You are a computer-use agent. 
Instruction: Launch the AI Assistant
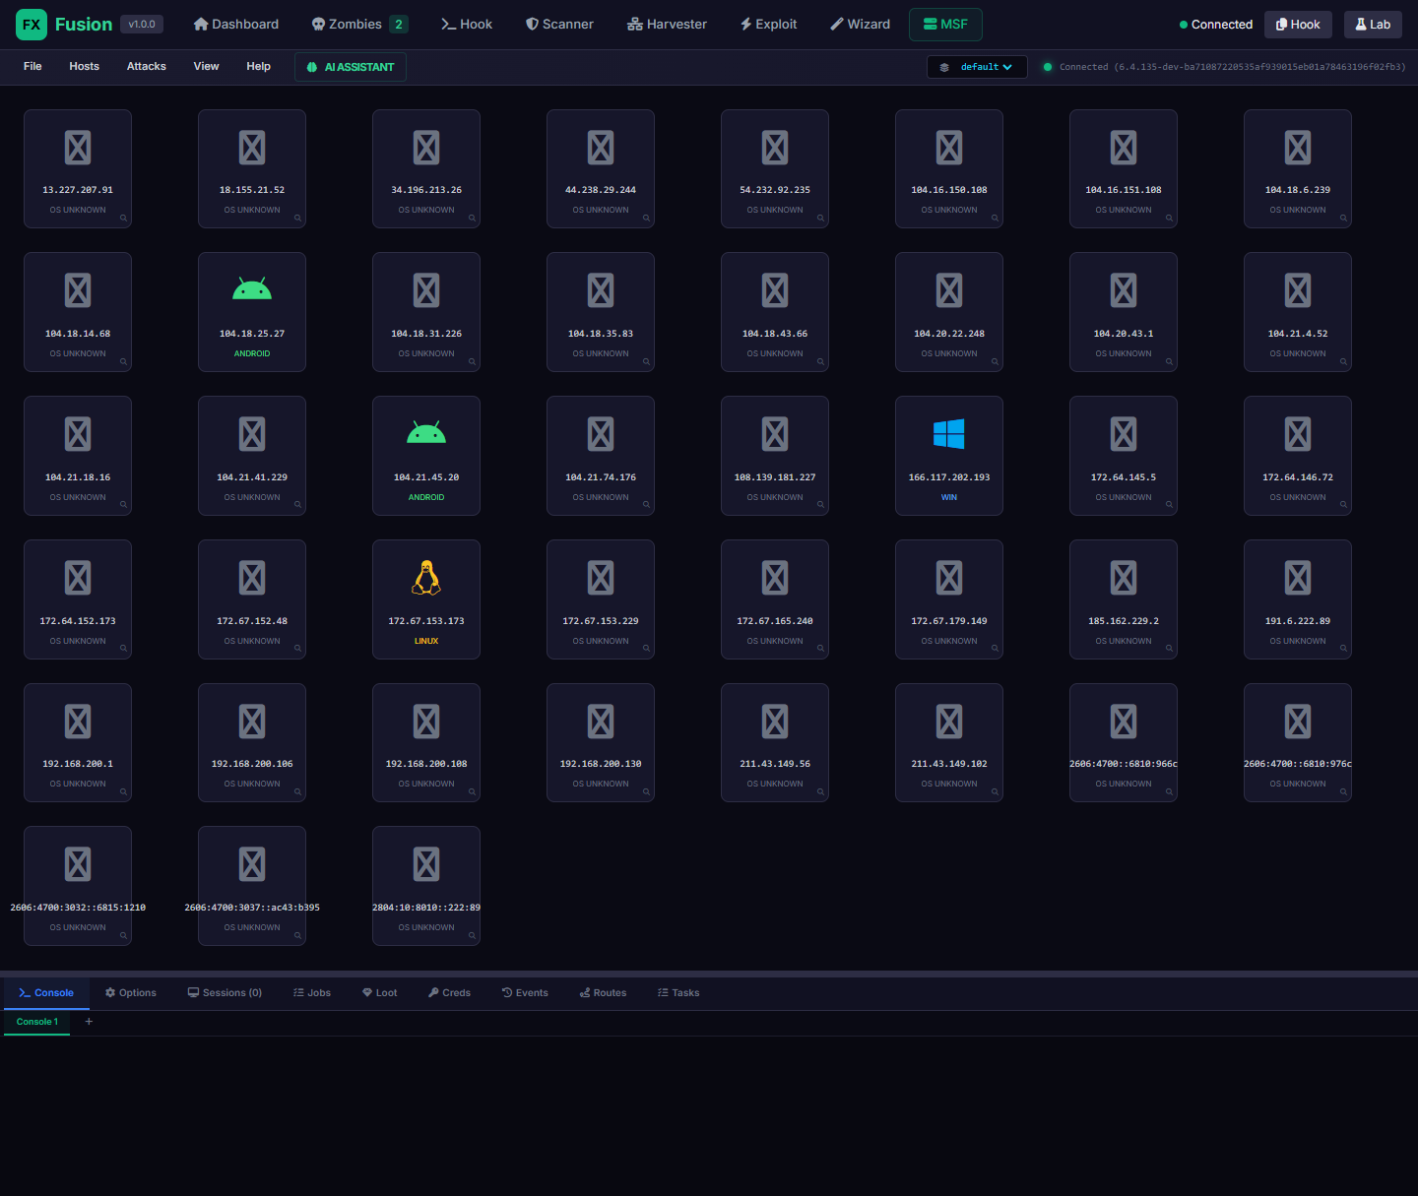351,67
